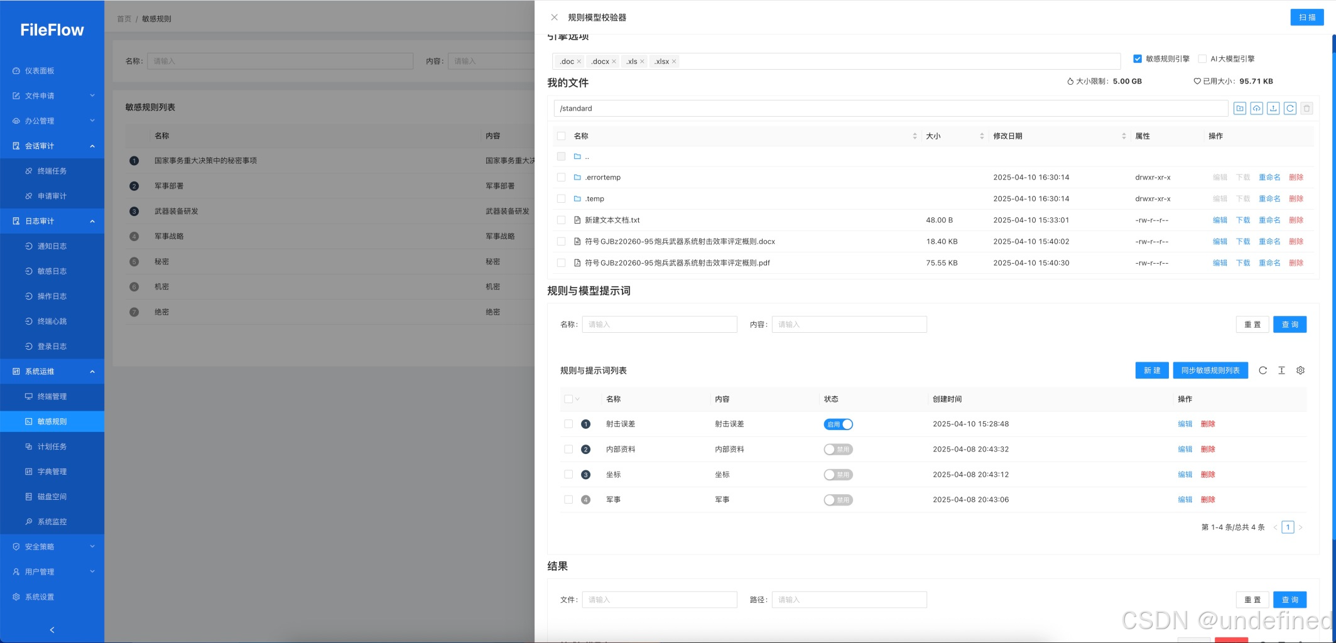This screenshot has height=643, width=1336.
Task: Click the 新建 button in rules list
Action: (x=1152, y=370)
